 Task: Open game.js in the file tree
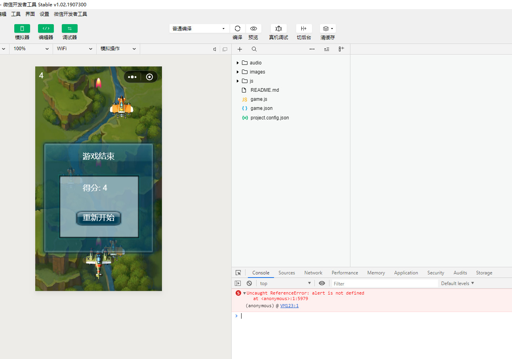point(259,99)
